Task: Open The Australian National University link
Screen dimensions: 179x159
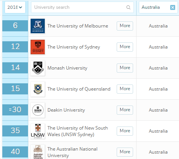Action: (x=72, y=152)
